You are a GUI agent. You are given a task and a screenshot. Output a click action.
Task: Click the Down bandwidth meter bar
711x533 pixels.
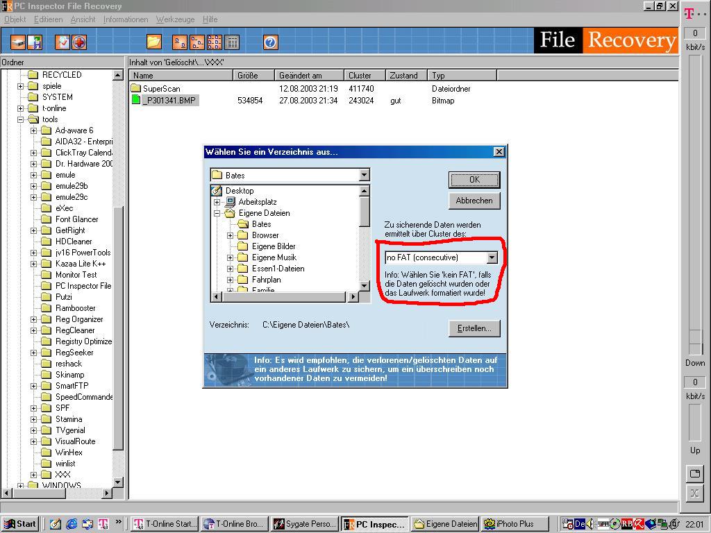[694, 205]
